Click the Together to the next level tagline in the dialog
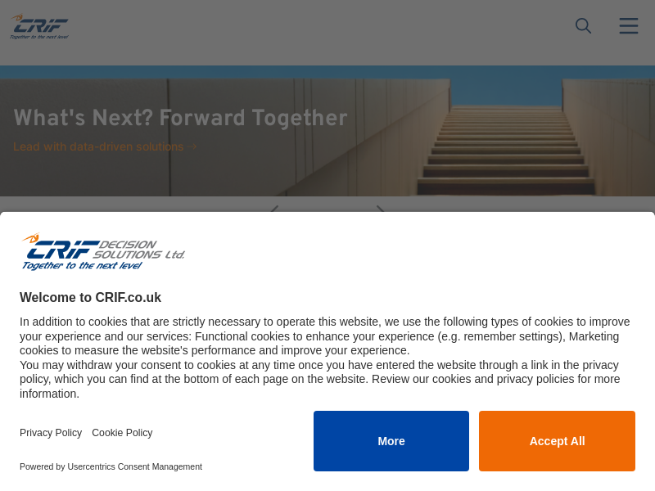Image resolution: width=655 pixels, height=491 pixels. click(x=82, y=265)
